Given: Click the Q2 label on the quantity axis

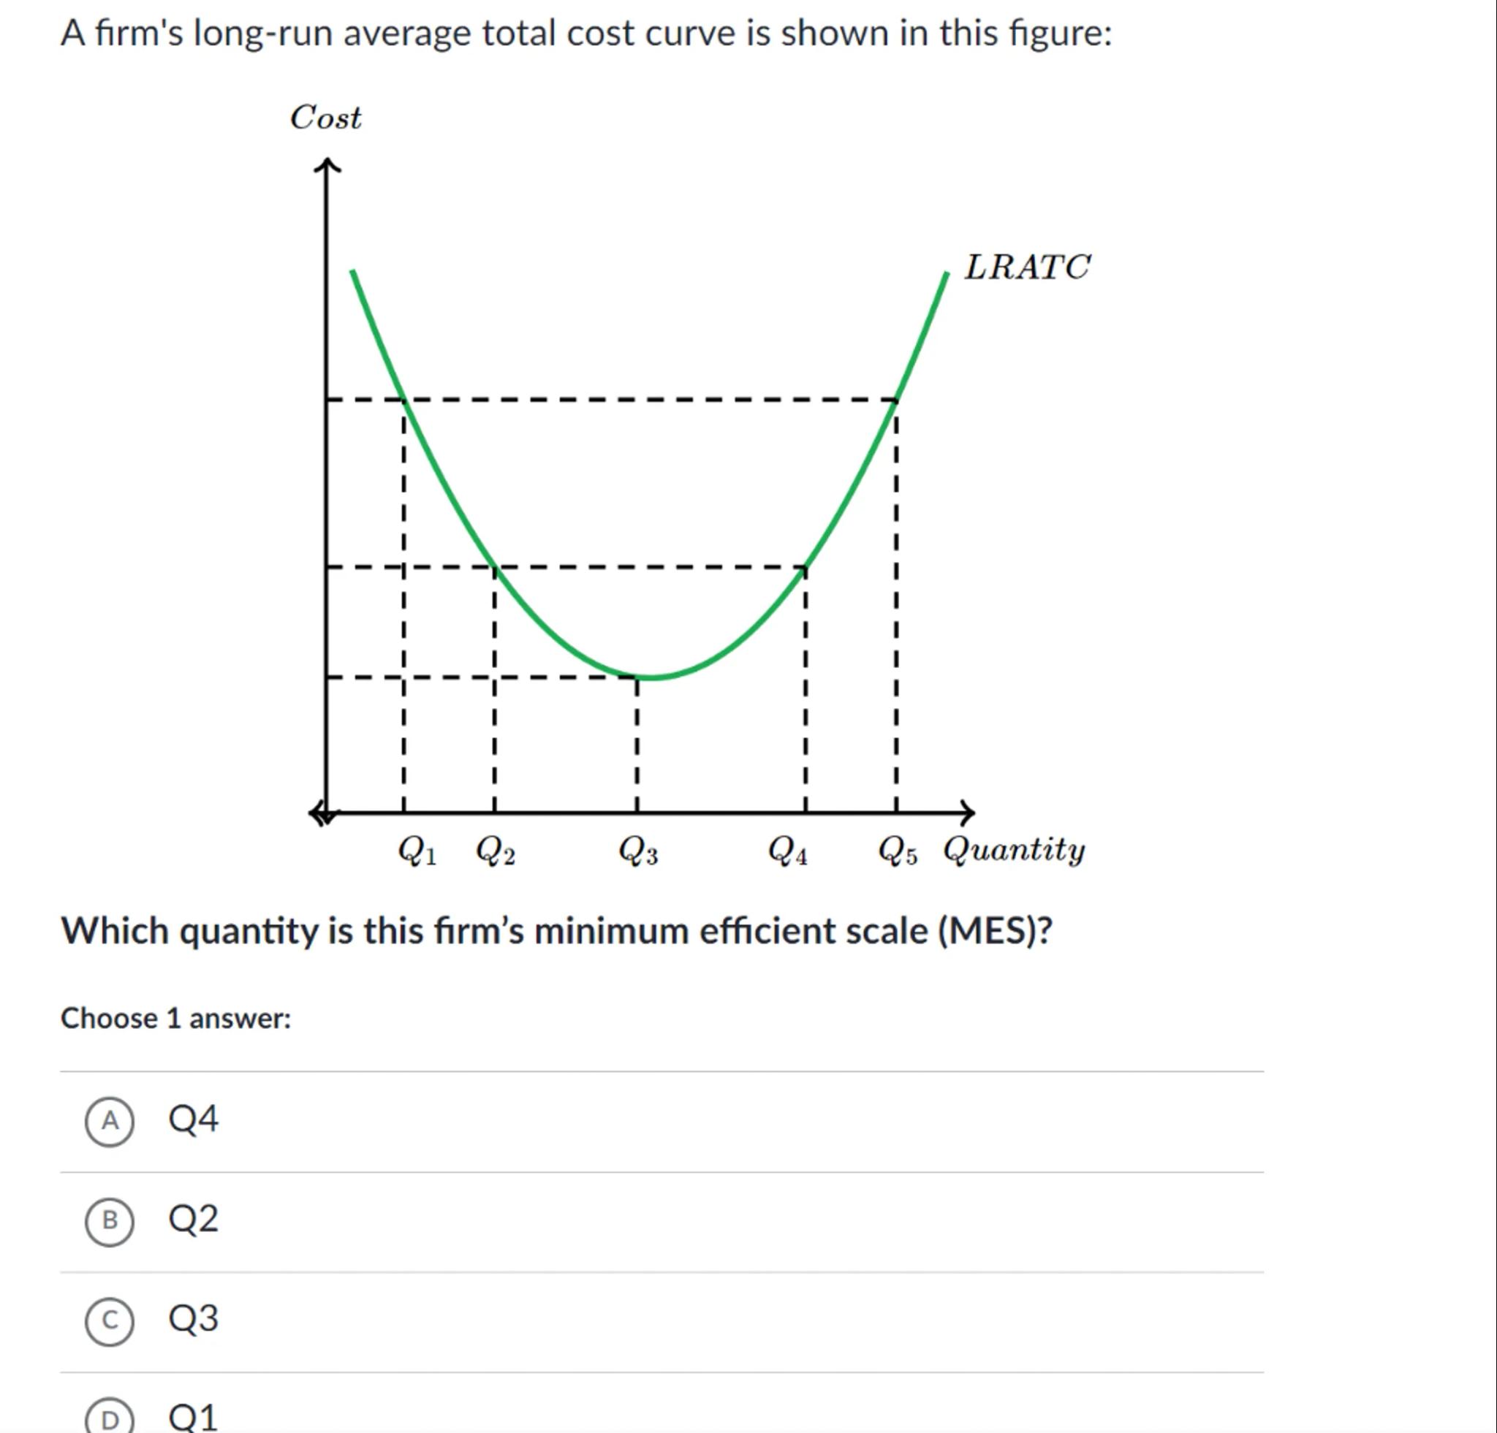Looking at the screenshot, I should [x=495, y=851].
